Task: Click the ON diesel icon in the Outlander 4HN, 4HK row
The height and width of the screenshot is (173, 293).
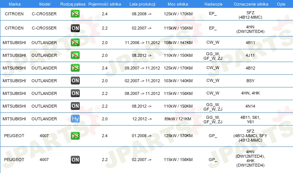Action: point(75,93)
